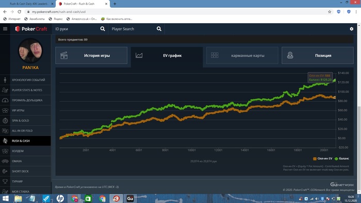Bookmark this page with star icon
Viewport: 361px width, 203px height.
(x=330, y=12)
